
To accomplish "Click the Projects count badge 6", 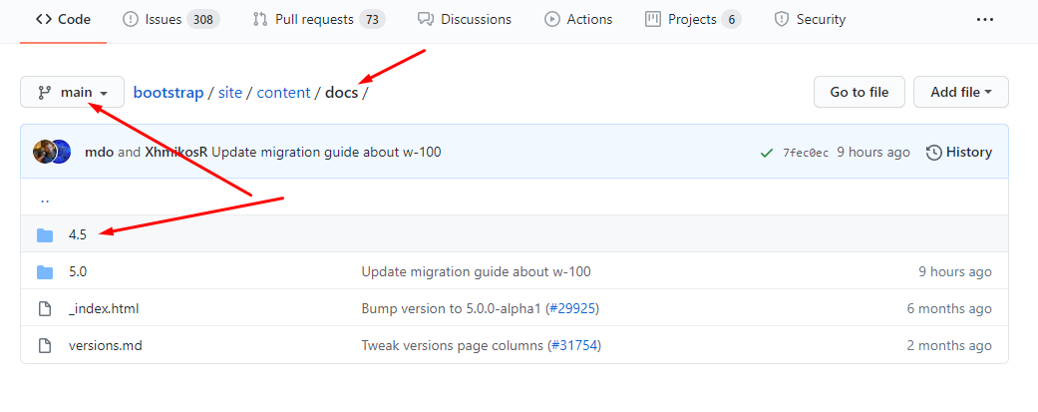I will (732, 20).
